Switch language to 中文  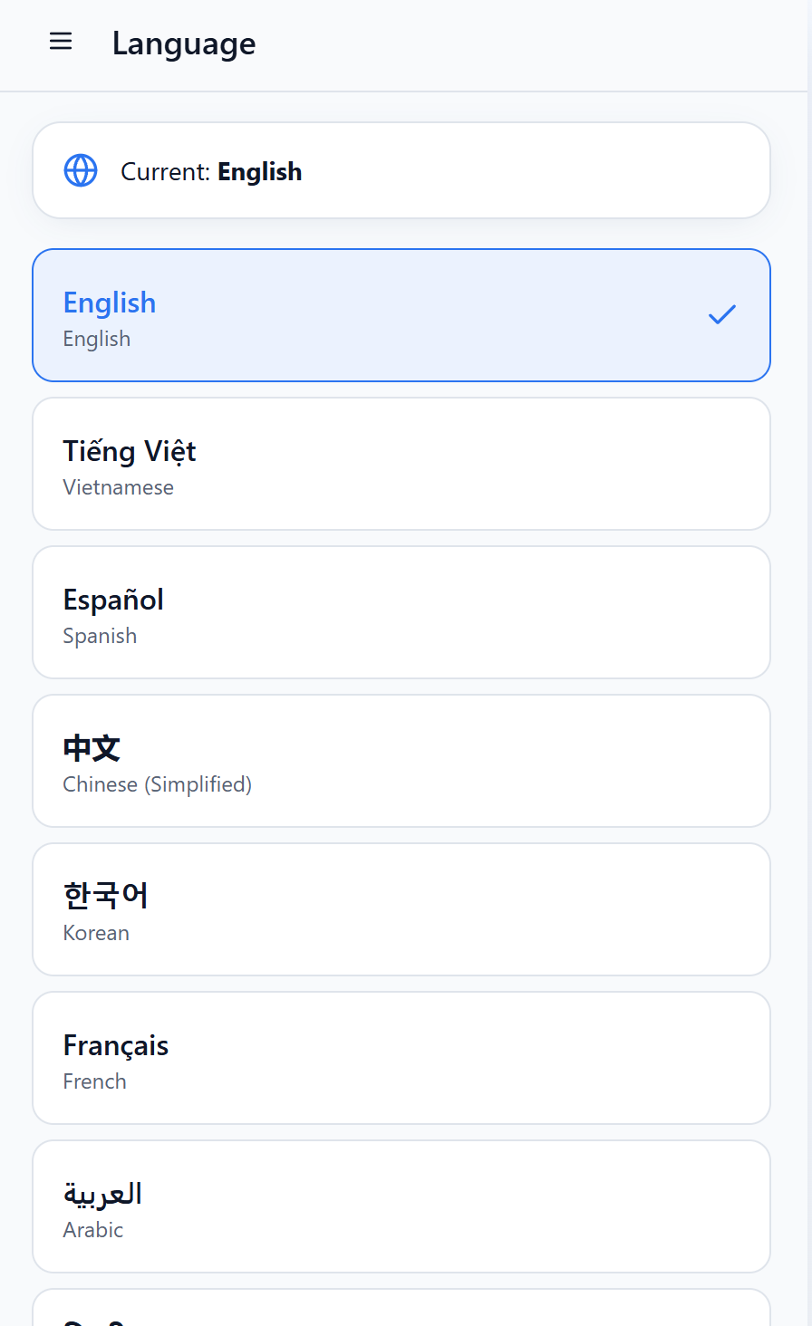[x=401, y=761]
